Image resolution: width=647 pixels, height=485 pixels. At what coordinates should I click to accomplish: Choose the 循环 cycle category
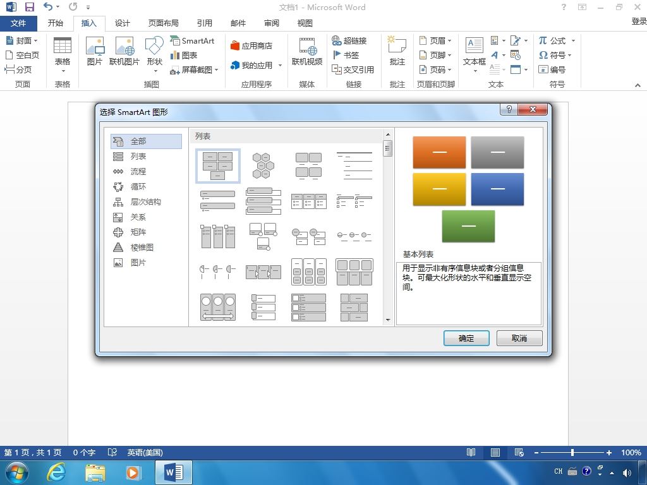pos(146,187)
